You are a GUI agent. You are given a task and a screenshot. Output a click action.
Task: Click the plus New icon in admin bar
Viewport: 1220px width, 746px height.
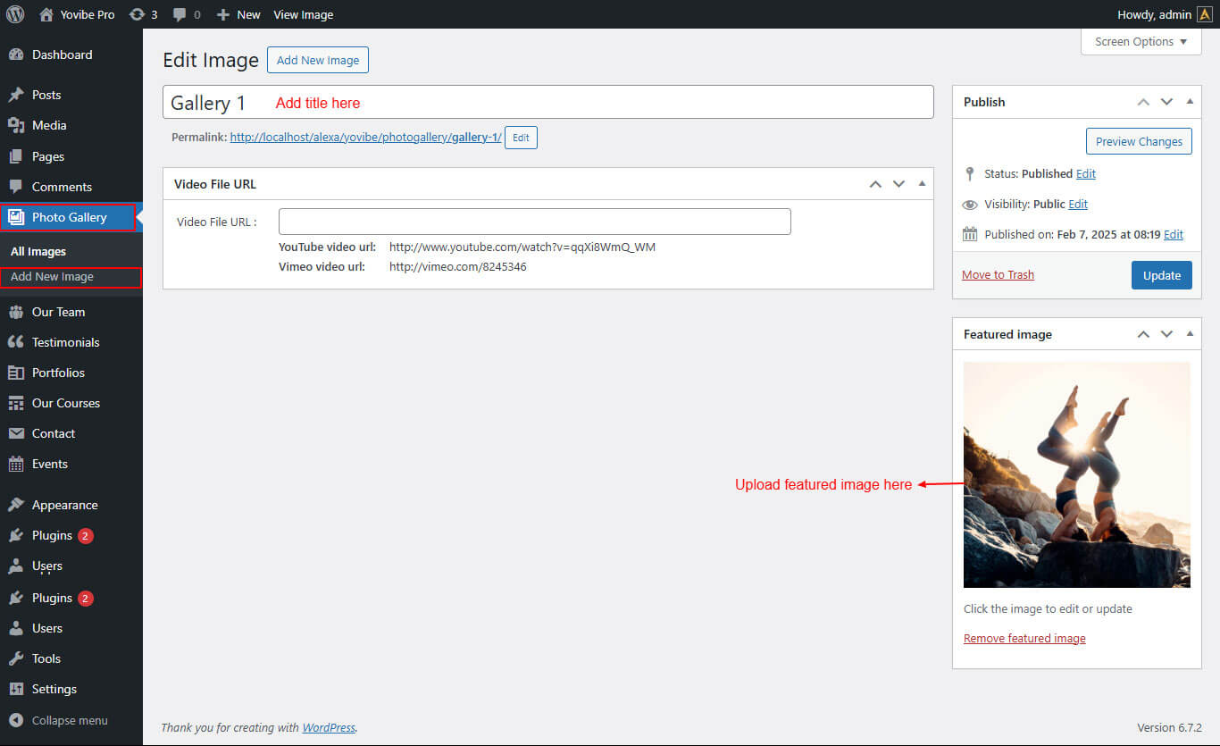coord(223,14)
